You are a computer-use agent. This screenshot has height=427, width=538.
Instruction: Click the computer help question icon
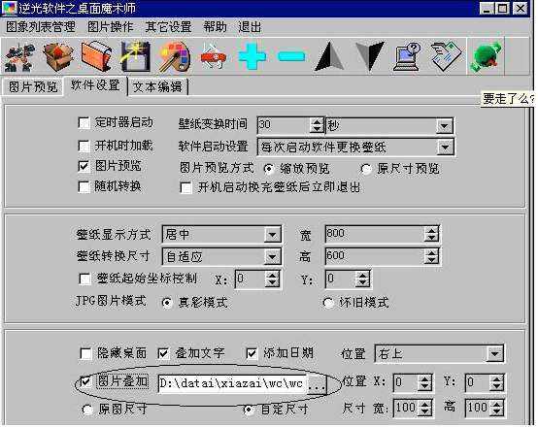coord(407,56)
